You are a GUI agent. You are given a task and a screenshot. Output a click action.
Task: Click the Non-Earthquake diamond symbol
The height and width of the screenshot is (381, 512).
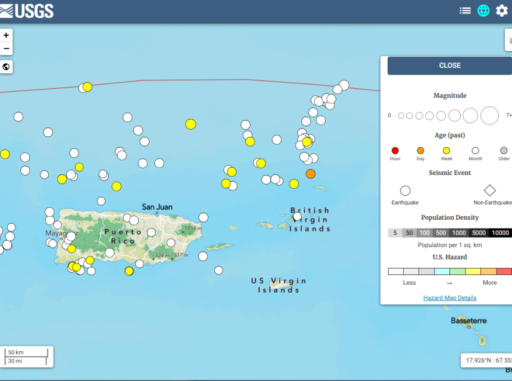tap(489, 190)
